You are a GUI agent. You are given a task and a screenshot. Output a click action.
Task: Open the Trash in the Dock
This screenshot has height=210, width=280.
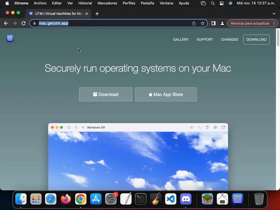tap(259, 199)
